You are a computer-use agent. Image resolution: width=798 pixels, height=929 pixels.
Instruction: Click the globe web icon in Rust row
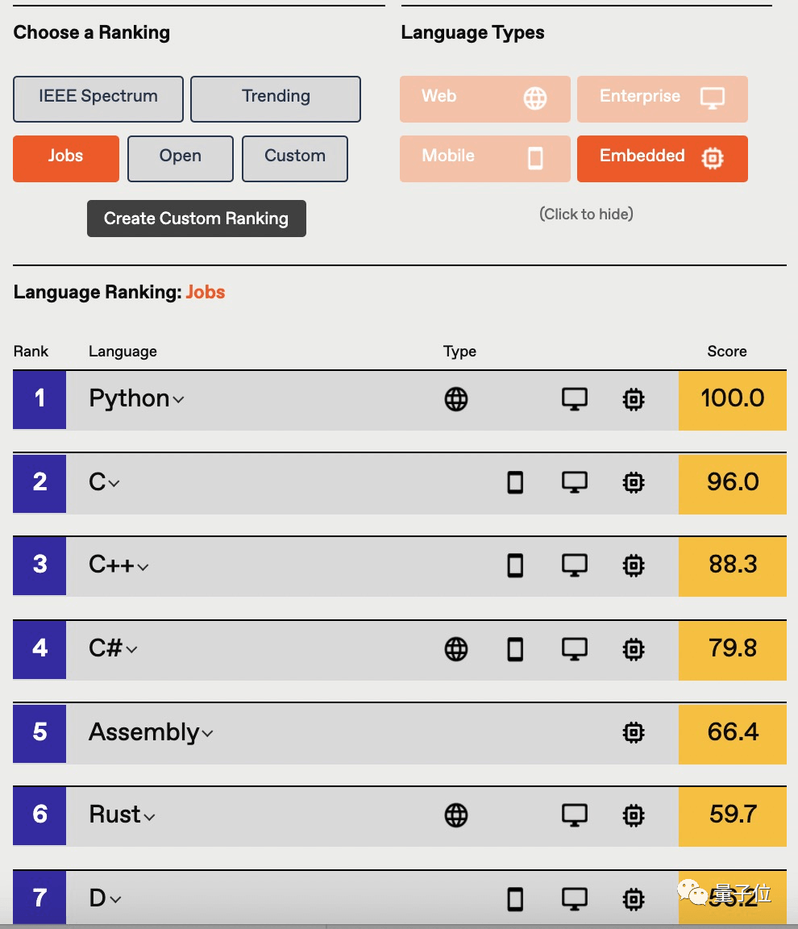(456, 815)
